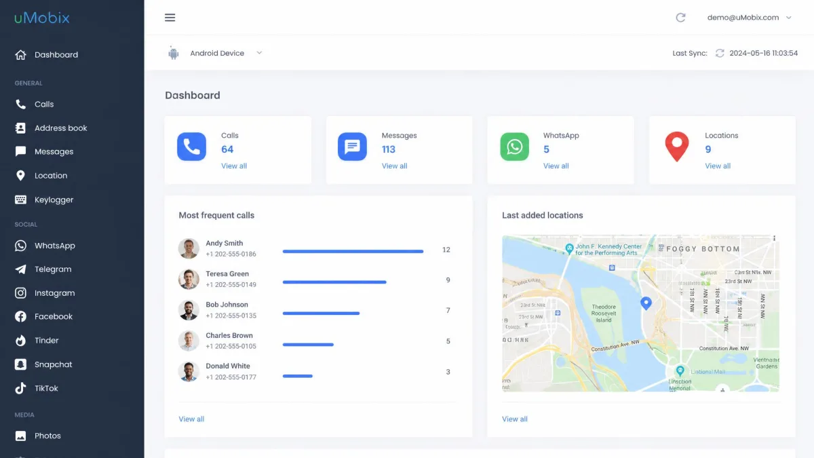Click View all under Locations 9
Screen dimensions: 814x458
[718, 166]
